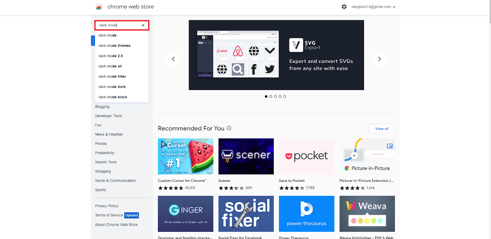491x239 pixels.
Task: Open the Developer Tools category
Action: click(108, 116)
